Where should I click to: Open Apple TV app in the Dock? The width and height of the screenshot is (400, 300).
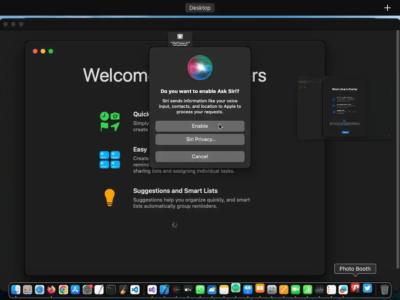[188, 290]
